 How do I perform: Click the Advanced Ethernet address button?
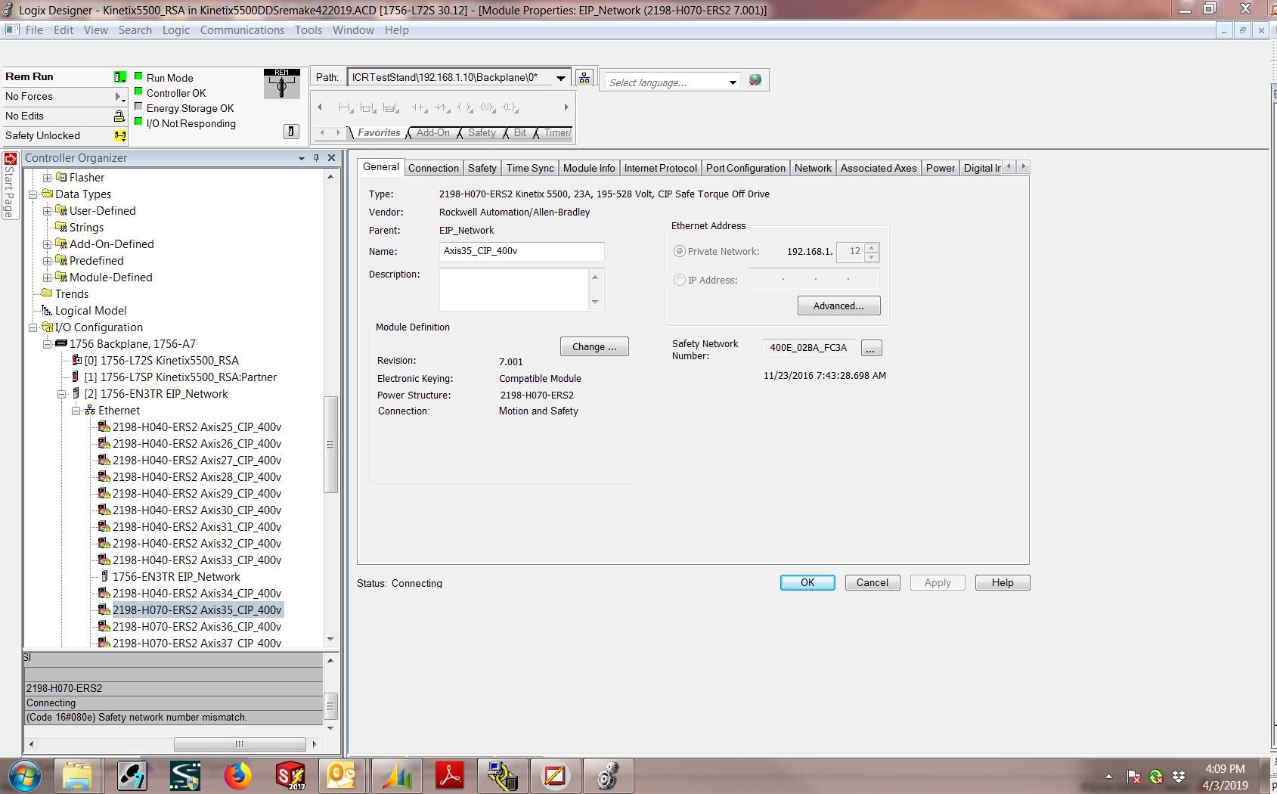(838, 306)
